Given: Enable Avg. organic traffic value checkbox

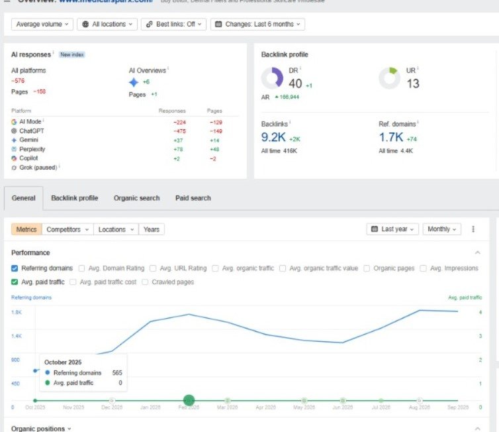Looking at the screenshot, I should 283,268.
